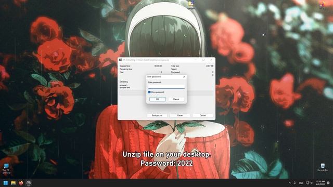
Task: Open File Explorer from the taskbar
Action: coord(13,183)
